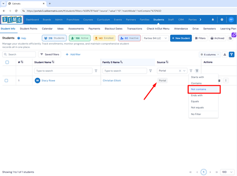This screenshot has height=176, width=237.
Task: Open the PP user avatar menu
Action: point(231,19)
